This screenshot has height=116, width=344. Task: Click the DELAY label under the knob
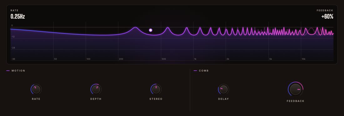point(224,99)
